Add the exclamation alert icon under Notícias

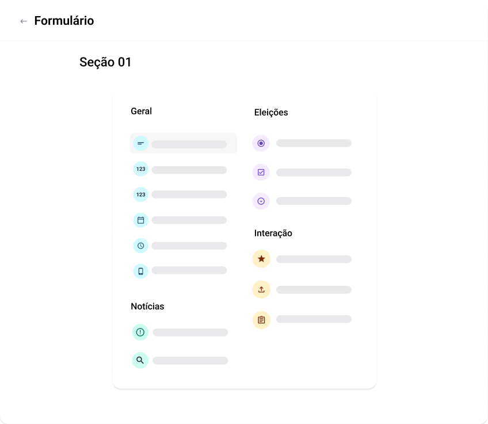click(x=140, y=332)
